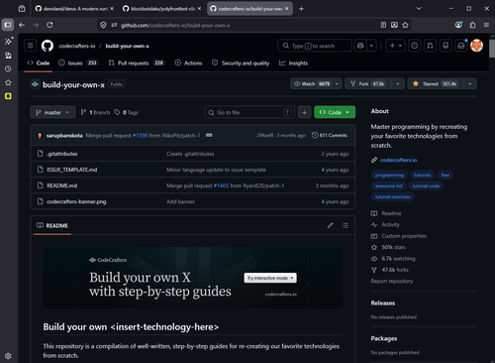Expand the green Code dropdown
The height and width of the screenshot is (363, 495).
pos(335,112)
